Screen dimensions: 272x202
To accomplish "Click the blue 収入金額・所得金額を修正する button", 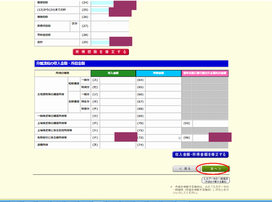I will point(200,155).
